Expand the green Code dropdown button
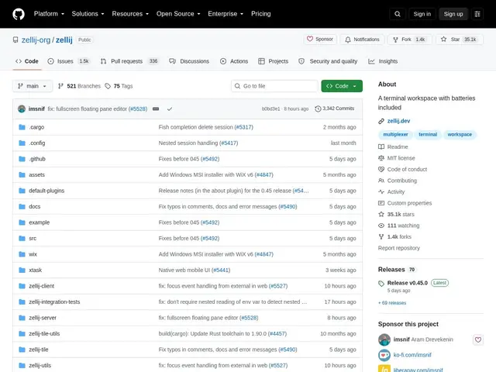 pos(342,86)
